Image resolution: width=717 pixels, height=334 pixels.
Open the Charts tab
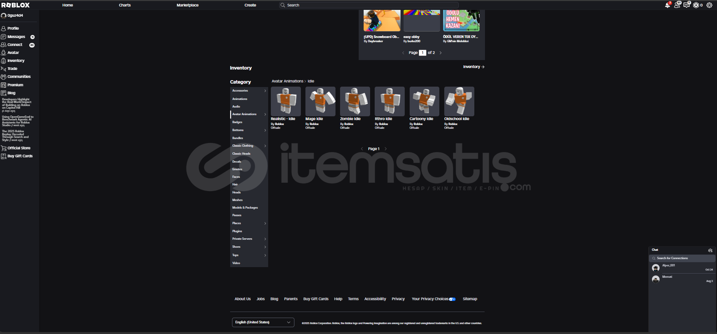point(125,5)
